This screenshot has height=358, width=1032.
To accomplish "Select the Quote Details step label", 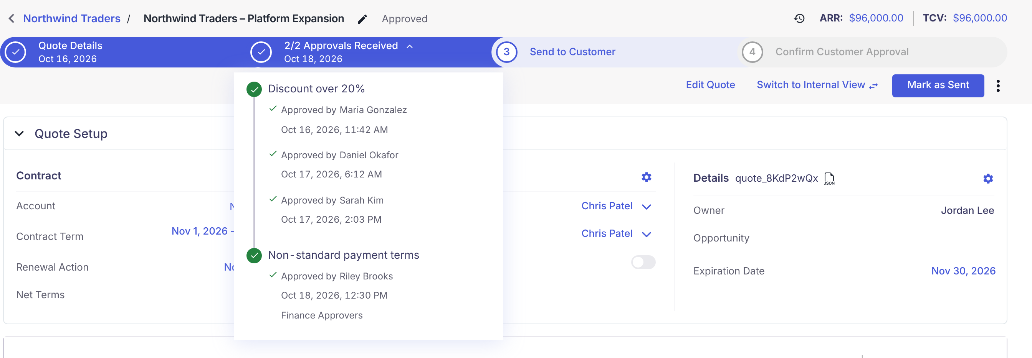I will click(70, 46).
